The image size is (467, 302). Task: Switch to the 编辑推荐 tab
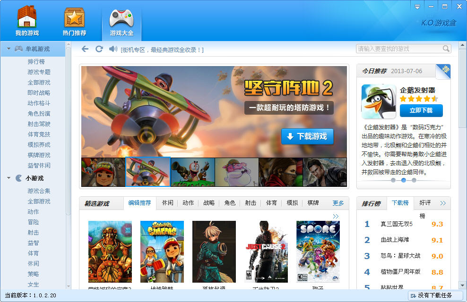click(x=140, y=203)
